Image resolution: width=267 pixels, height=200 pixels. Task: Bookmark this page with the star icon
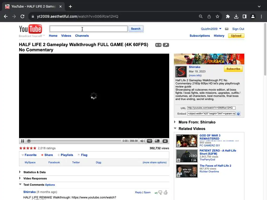(x=217, y=16)
